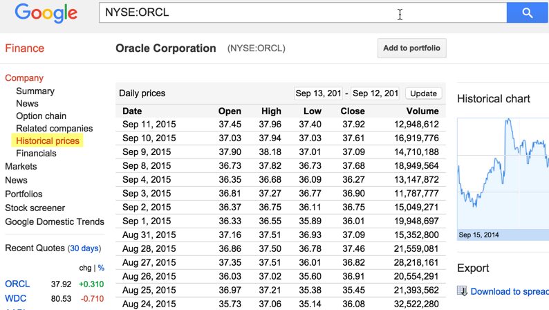Screen dimensions: 549x310
Task: Click the Sep 1, 2015 date cell
Action: [x=147, y=221]
